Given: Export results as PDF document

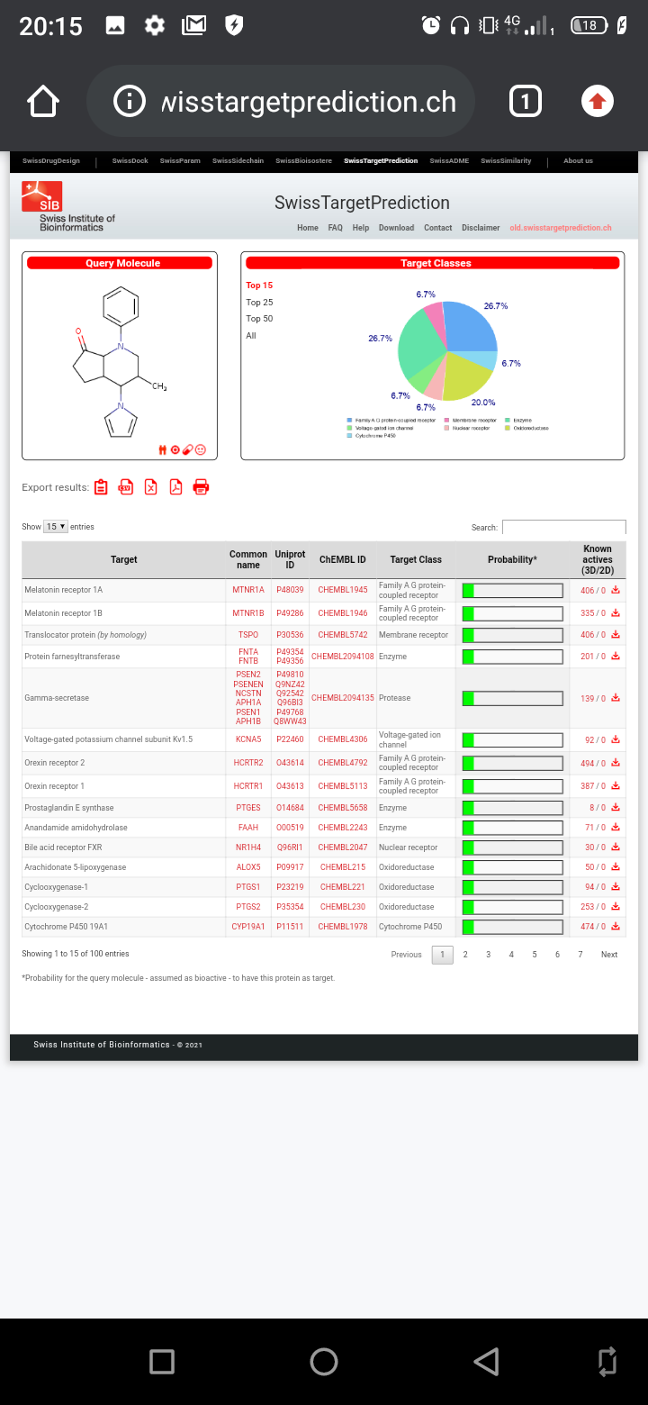Looking at the screenshot, I should pos(176,487).
